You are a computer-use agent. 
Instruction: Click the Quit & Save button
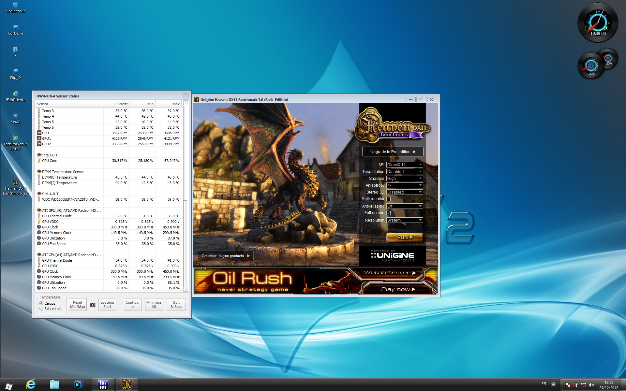tap(176, 305)
